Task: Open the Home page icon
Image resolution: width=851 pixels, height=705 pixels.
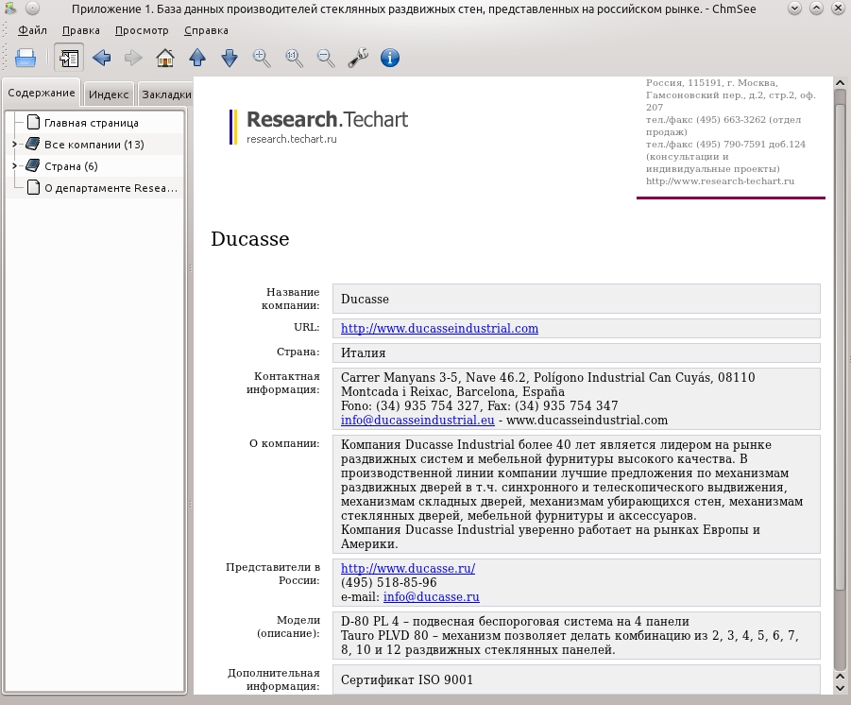Action: point(165,58)
